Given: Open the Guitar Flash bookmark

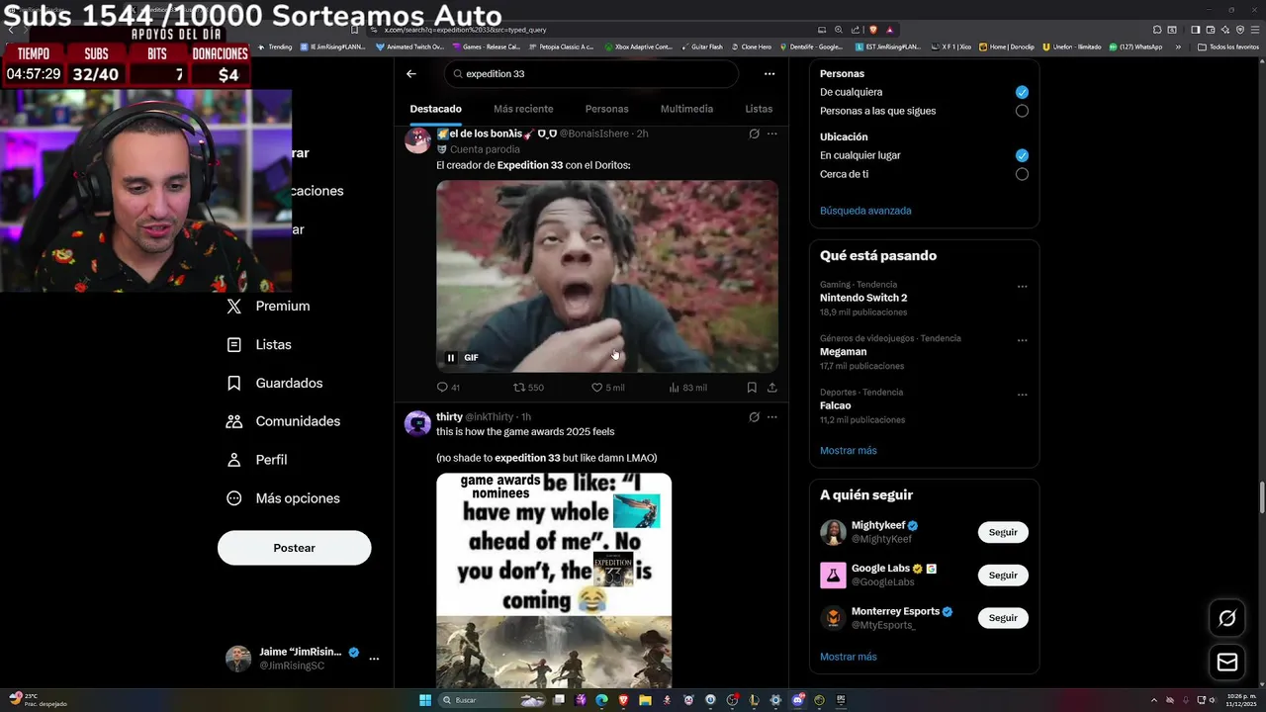Looking at the screenshot, I should tap(701, 46).
